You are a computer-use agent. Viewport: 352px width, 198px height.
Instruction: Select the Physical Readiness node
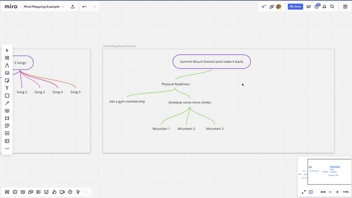(x=175, y=84)
